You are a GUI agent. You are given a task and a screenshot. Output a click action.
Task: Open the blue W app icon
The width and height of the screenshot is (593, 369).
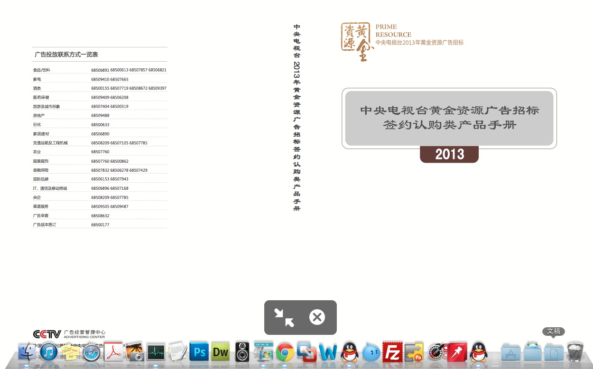pos(328,352)
